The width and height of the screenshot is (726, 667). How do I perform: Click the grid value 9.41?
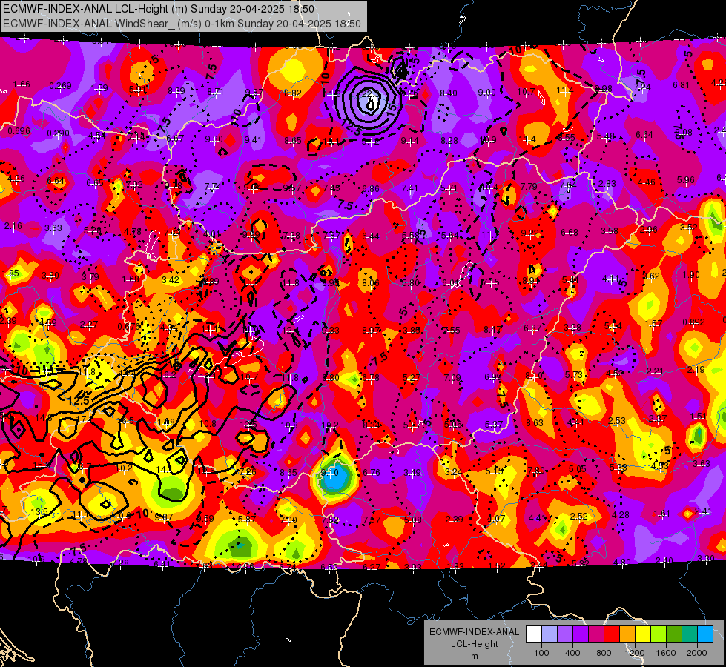253,140
